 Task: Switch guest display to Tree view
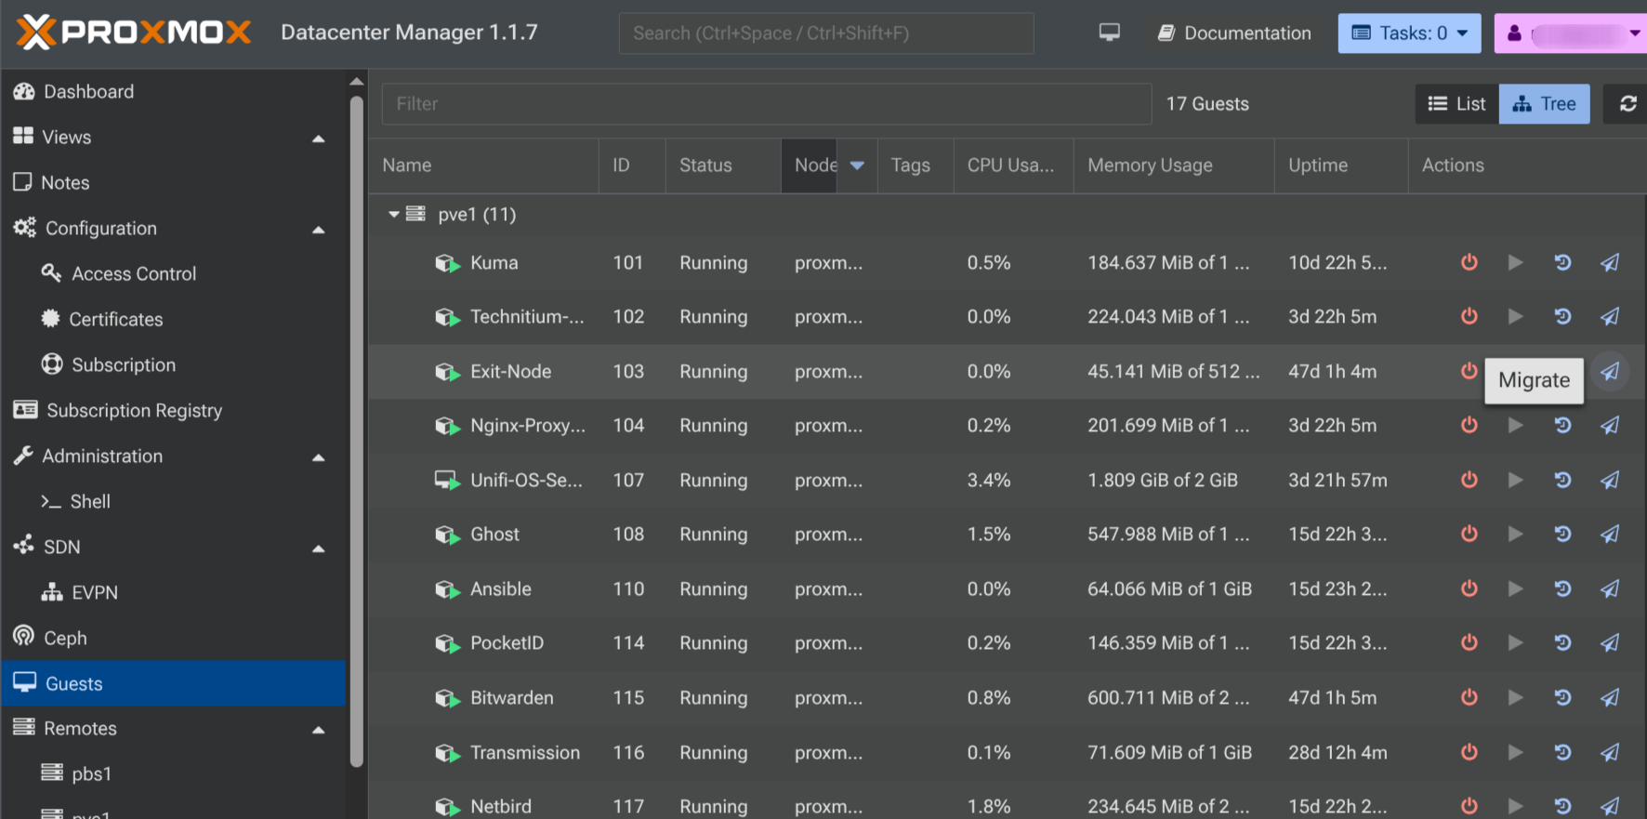[x=1544, y=104]
